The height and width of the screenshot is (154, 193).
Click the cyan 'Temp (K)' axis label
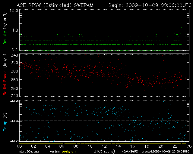5,122
